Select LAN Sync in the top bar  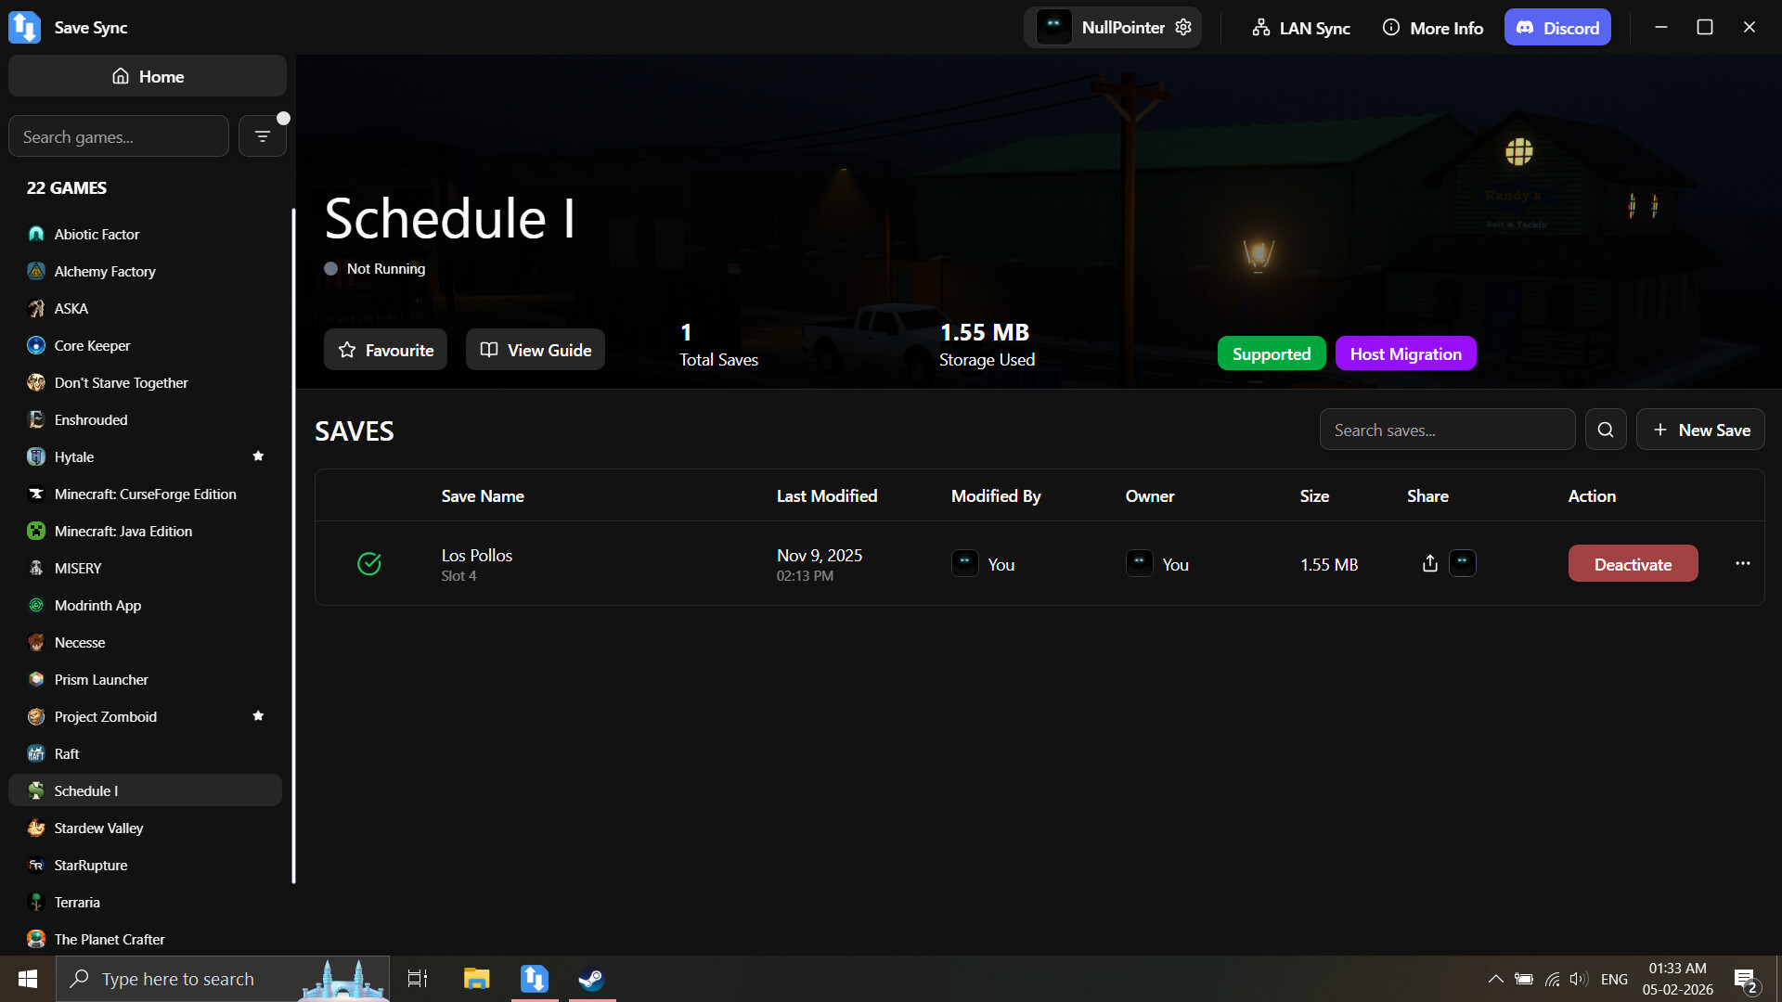1299,27
